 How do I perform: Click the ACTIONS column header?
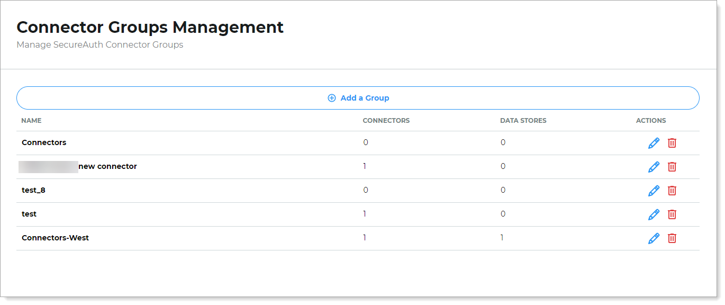pyautogui.click(x=650, y=121)
